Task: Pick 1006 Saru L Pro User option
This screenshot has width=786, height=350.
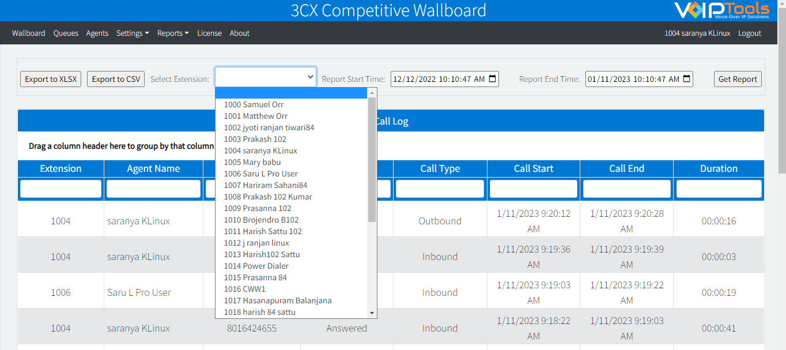Action: click(x=292, y=174)
